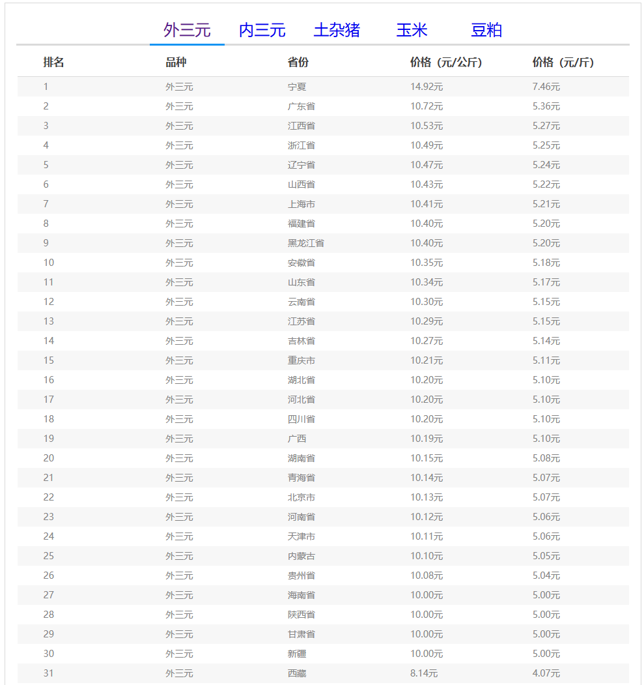The height and width of the screenshot is (685, 644).
Task: Select the 内蒙古 province cell
Action: point(301,556)
